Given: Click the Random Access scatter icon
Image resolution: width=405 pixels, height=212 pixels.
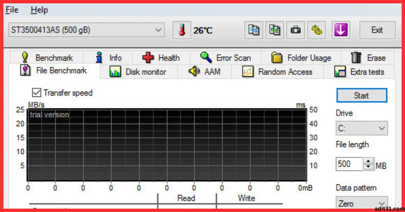Looking at the screenshot, I should coord(248,72).
